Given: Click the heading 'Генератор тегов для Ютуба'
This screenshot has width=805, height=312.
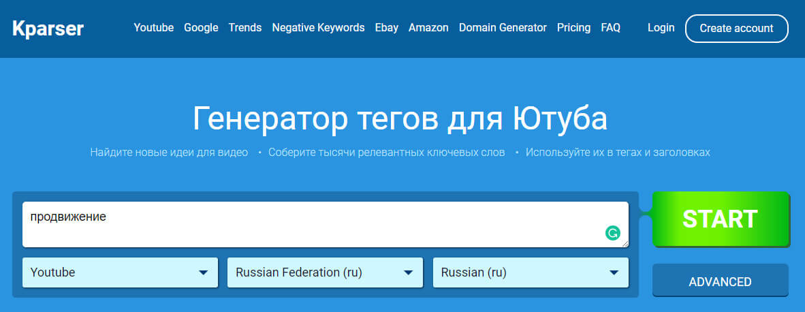Looking at the screenshot, I should point(400,119).
